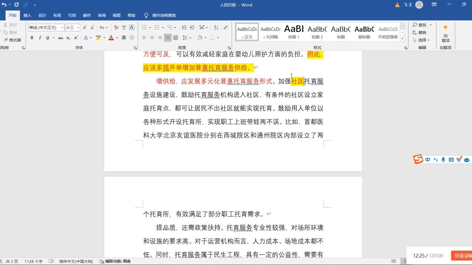472x265 pixels.
Task: Click the Undo arrow in title bar
Action: [x=4, y=5]
